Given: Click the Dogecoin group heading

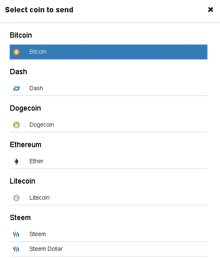Looking at the screenshot, I should point(25,108).
